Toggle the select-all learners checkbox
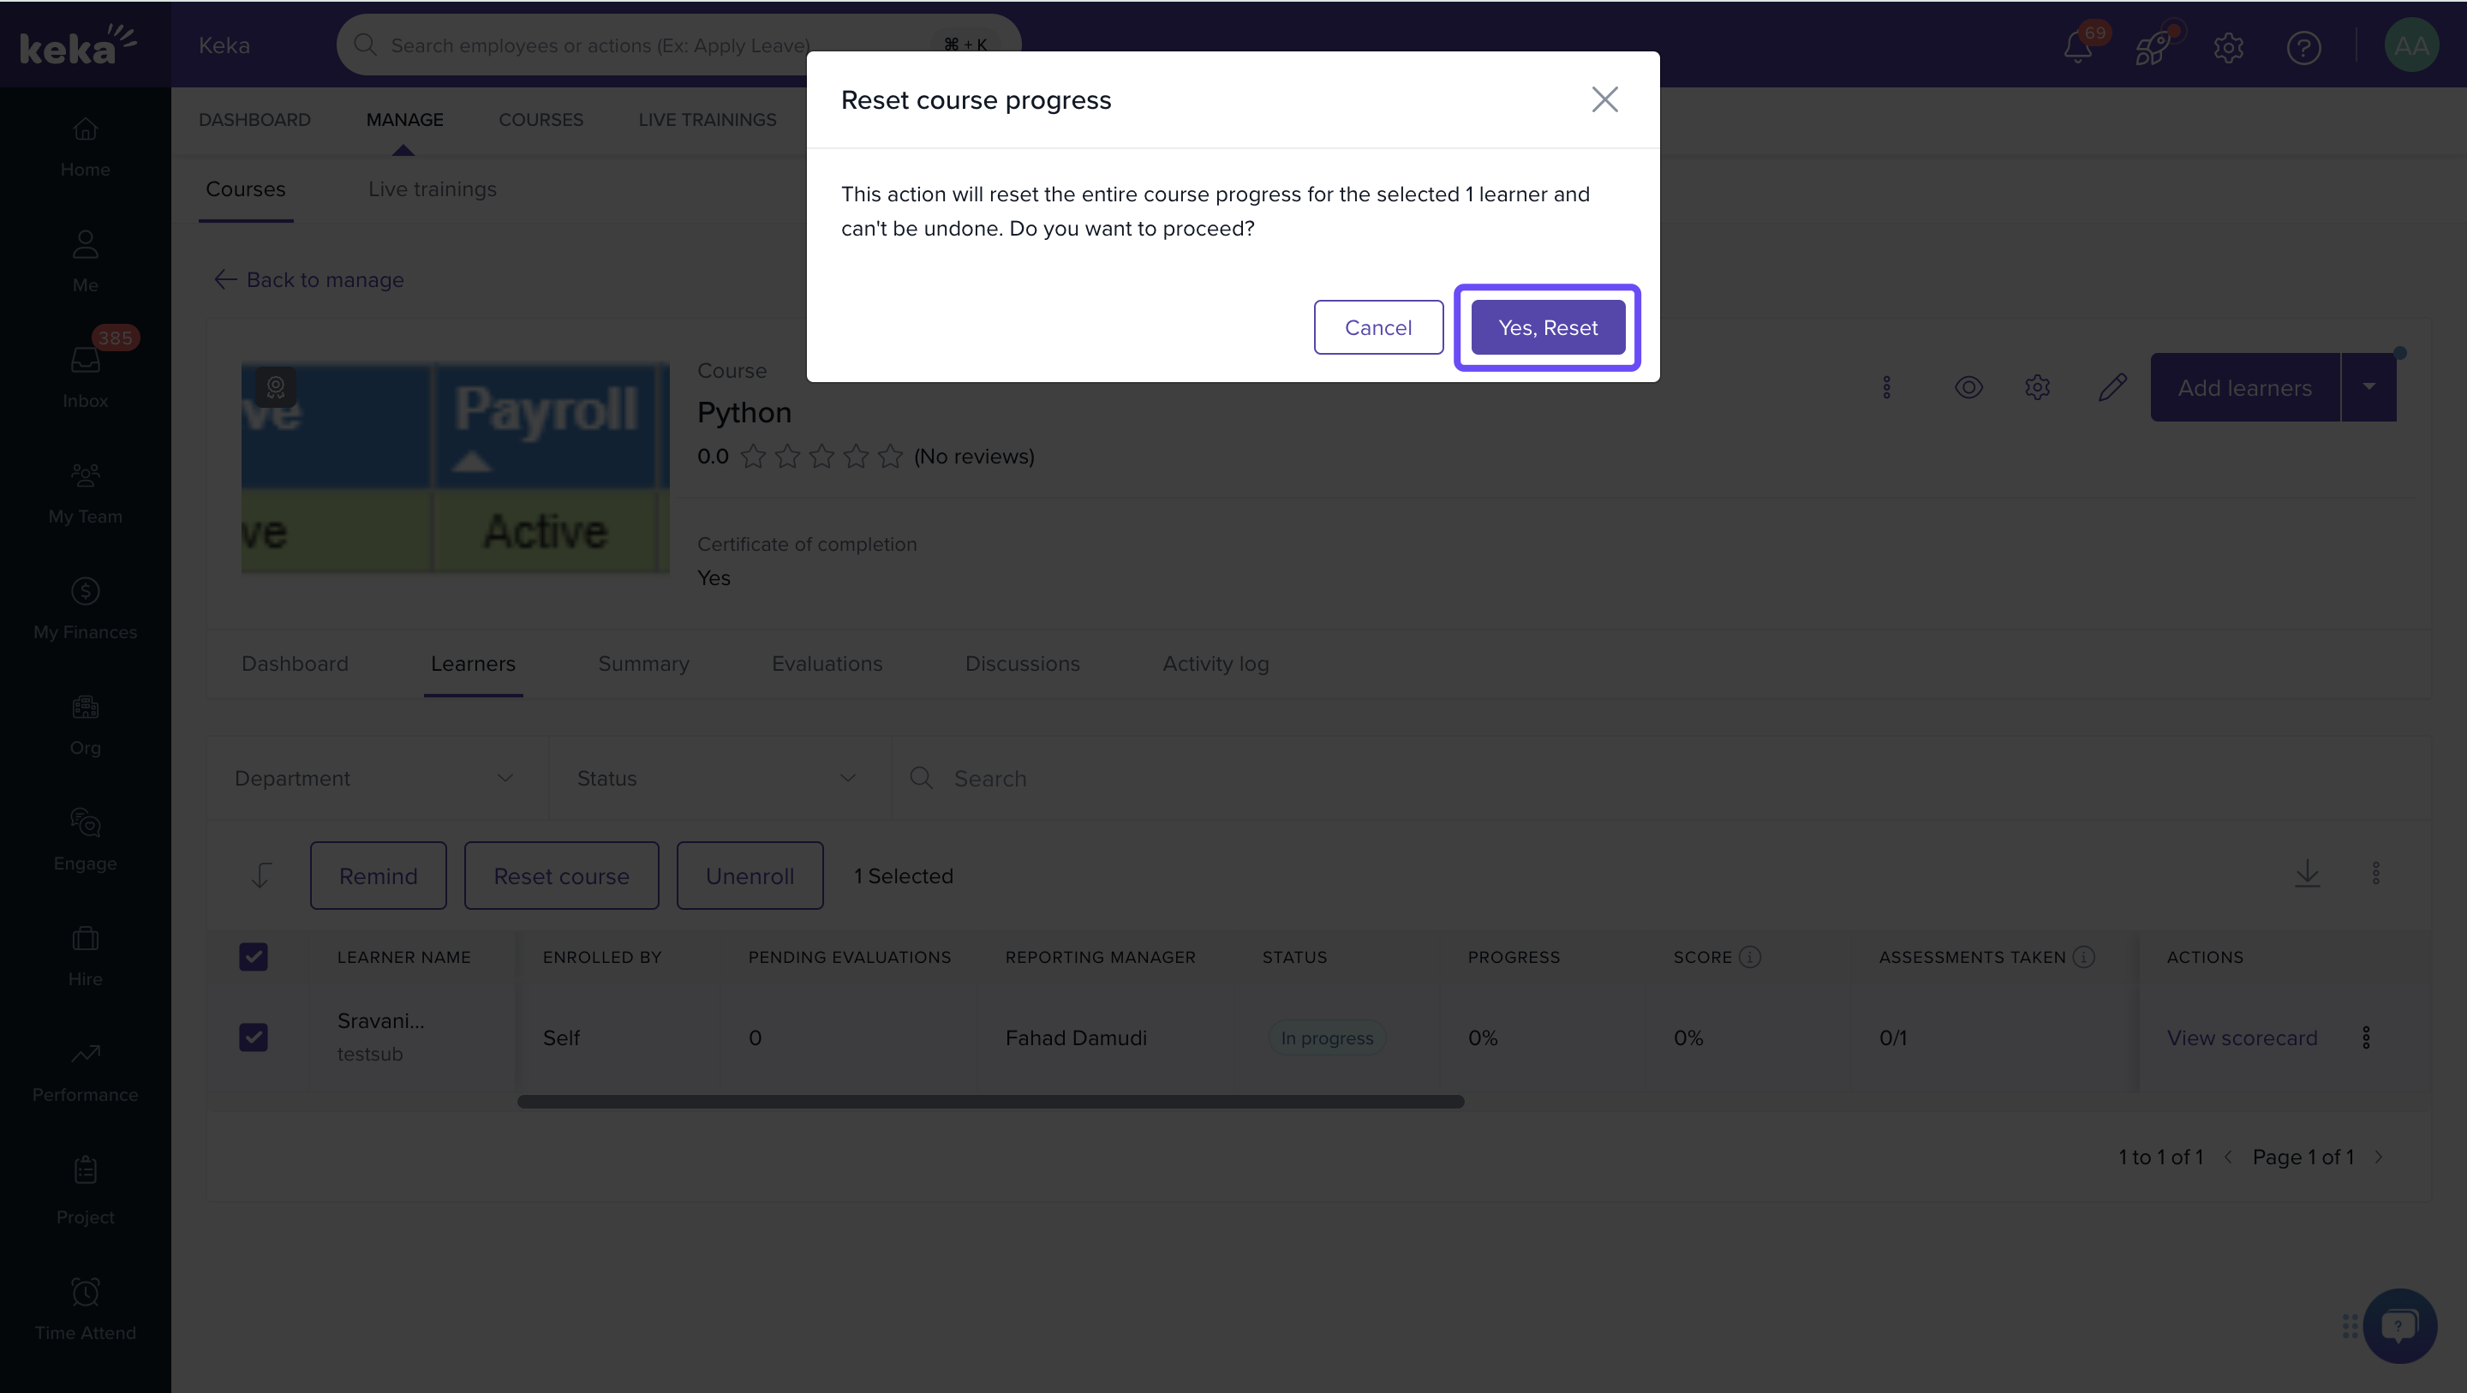 [x=253, y=956]
